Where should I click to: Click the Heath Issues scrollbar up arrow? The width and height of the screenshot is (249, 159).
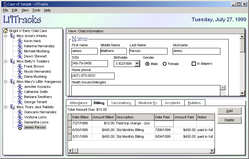223,88
